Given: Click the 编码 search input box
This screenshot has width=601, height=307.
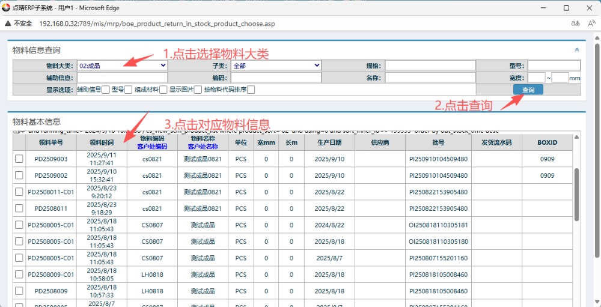Looking at the screenshot, I should [x=276, y=78].
